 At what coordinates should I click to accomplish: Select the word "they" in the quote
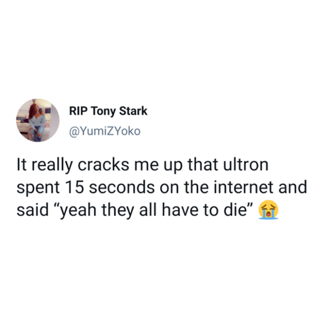(118, 210)
